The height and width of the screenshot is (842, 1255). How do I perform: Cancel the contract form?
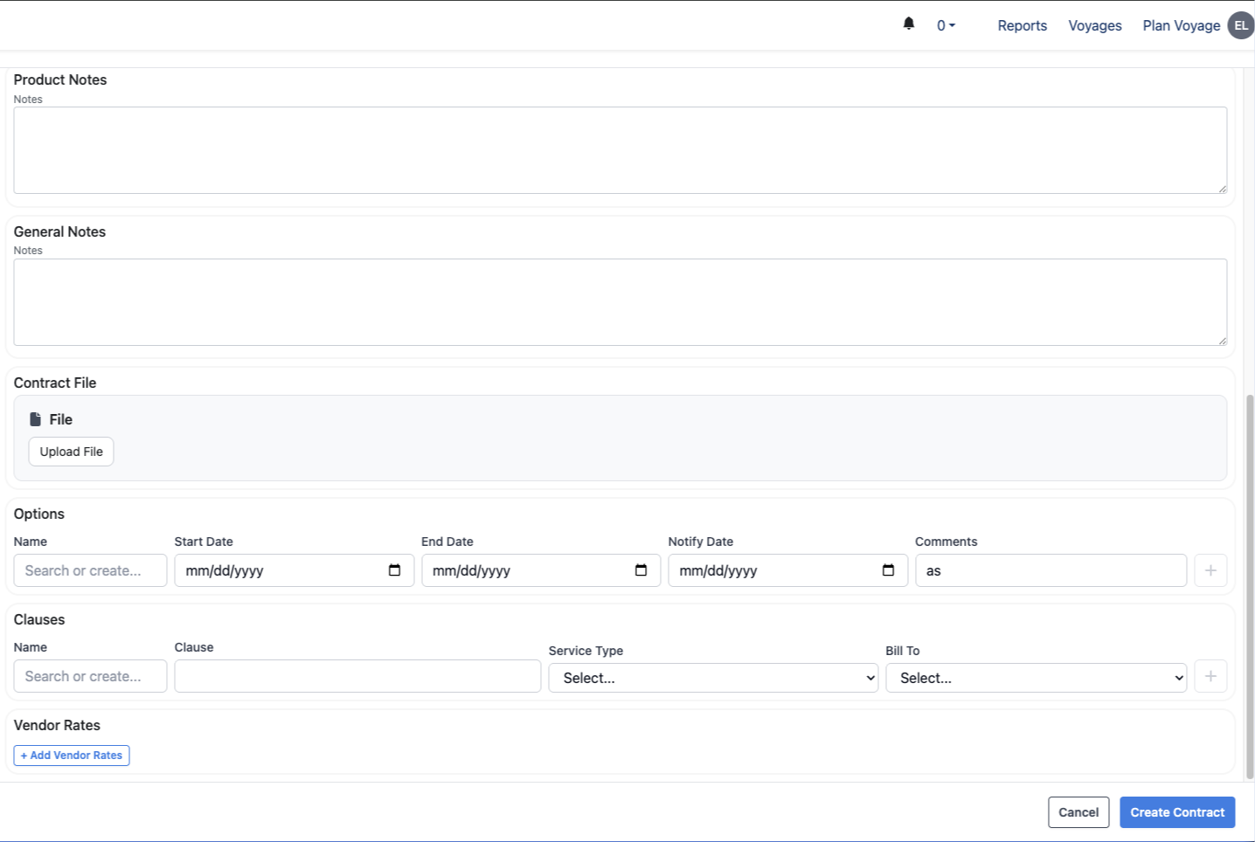pos(1078,812)
